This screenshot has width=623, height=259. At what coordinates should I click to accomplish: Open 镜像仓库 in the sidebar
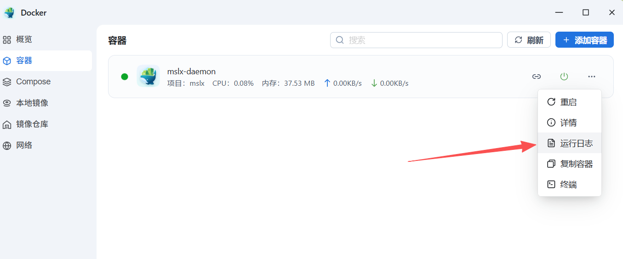point(32,124)
